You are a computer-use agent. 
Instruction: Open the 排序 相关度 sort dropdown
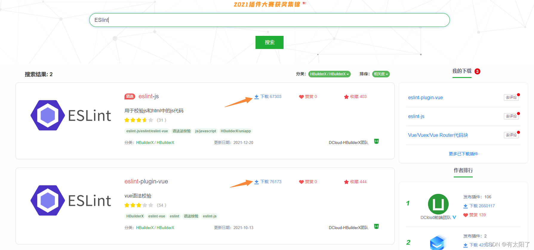381,74
